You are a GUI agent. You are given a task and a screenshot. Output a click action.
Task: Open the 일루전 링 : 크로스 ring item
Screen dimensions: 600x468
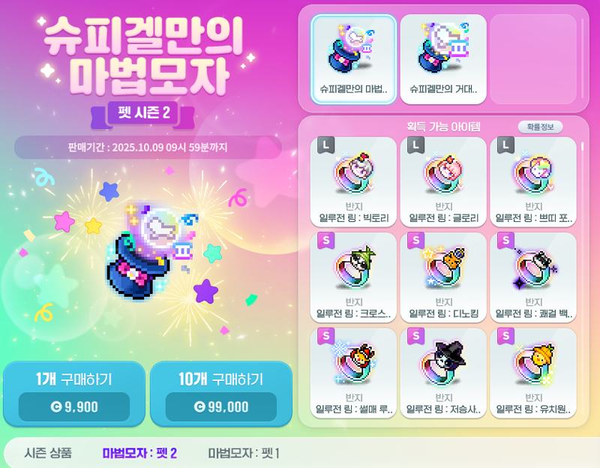pos(353,277)
